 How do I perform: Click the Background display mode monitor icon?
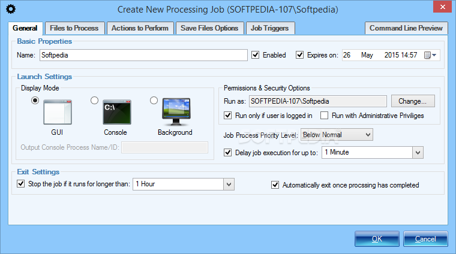[175, 111]
